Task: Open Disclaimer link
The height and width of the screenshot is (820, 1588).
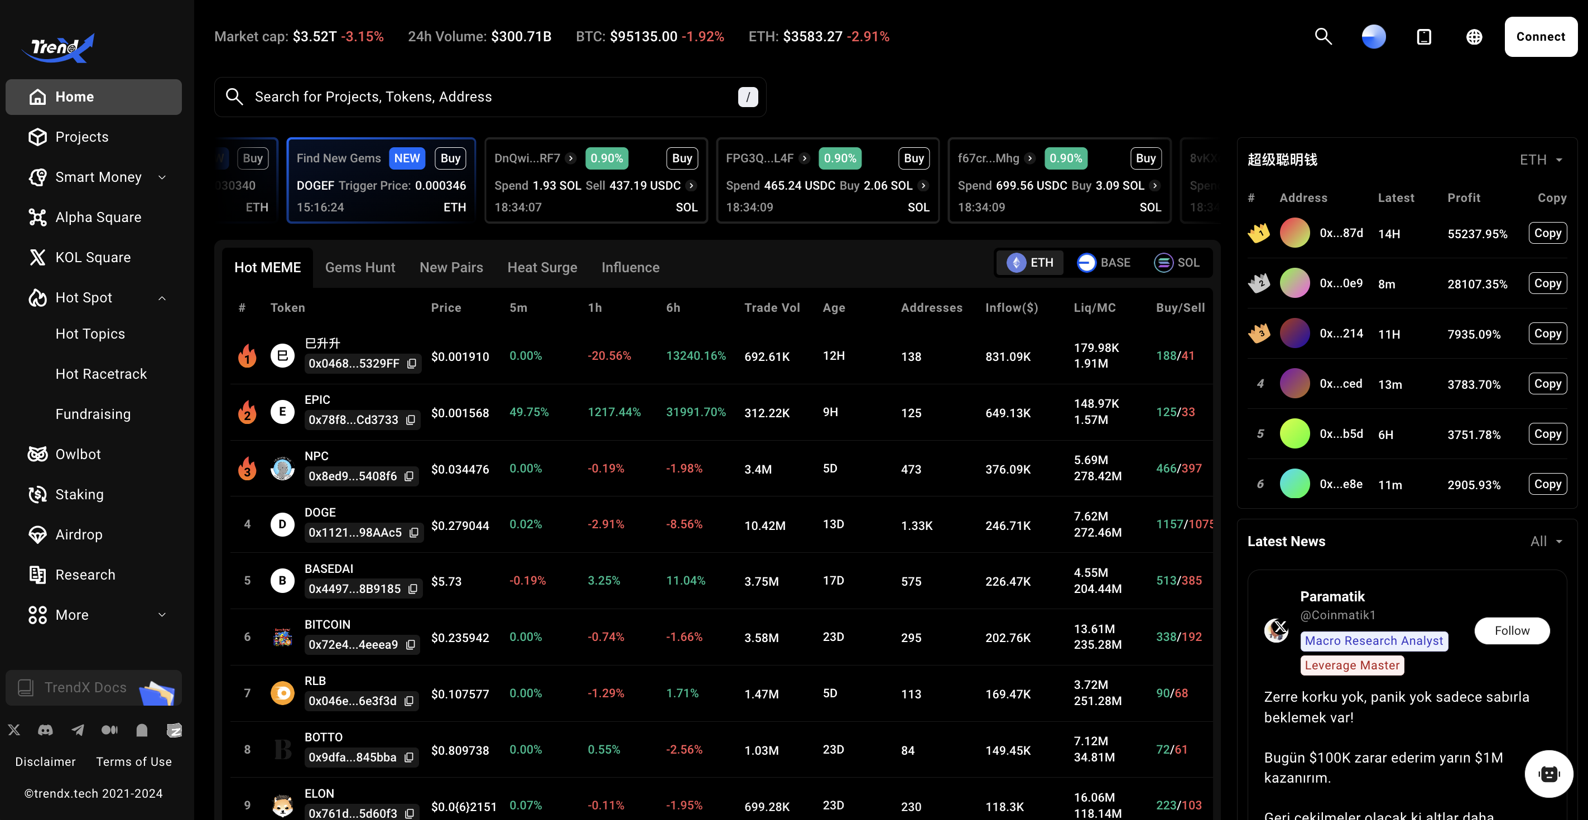Action: pos(46,762)
